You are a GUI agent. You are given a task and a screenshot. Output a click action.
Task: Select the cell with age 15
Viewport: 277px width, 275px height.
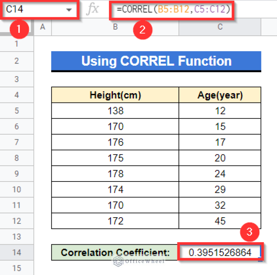coord(220,126)
